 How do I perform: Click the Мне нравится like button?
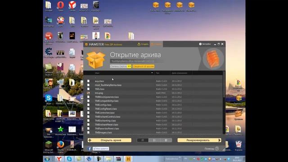coord(101,149)
